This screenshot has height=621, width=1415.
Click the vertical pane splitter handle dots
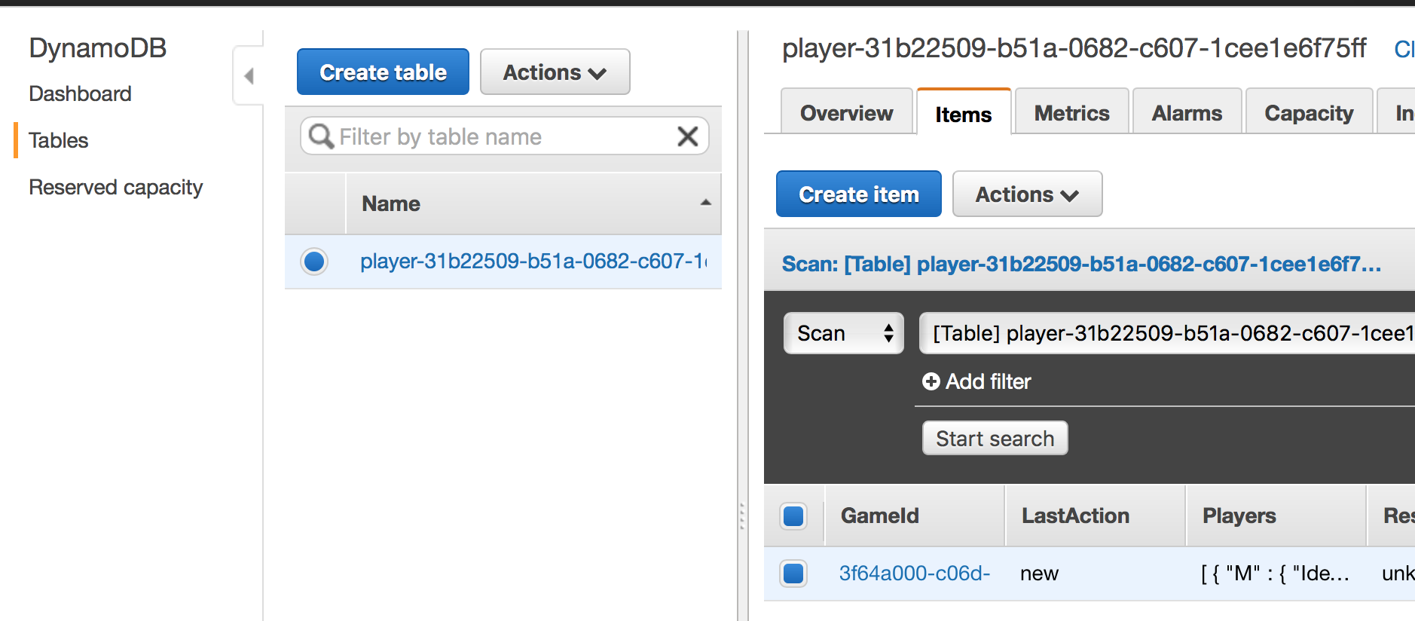(742, 516)
